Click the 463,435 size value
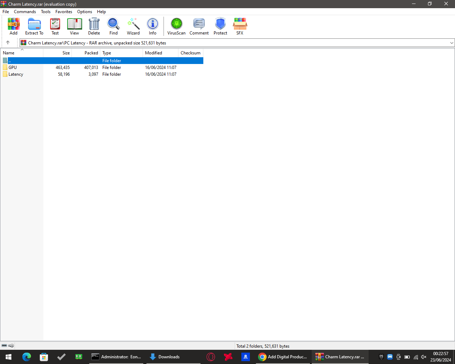 [x=63, y=68]
